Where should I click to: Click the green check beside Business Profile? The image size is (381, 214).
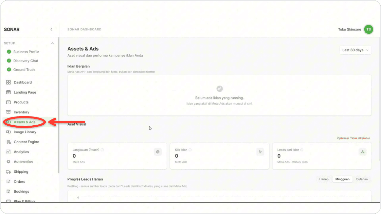click(9, 52)
